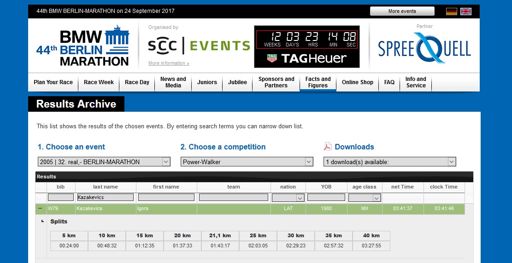Click the TAG Heuer countdown banner
Image resolution: width=512 pixels, height=263 pixels.
pos(307,46)
